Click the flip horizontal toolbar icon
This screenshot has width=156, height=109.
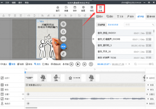point(29,16)
